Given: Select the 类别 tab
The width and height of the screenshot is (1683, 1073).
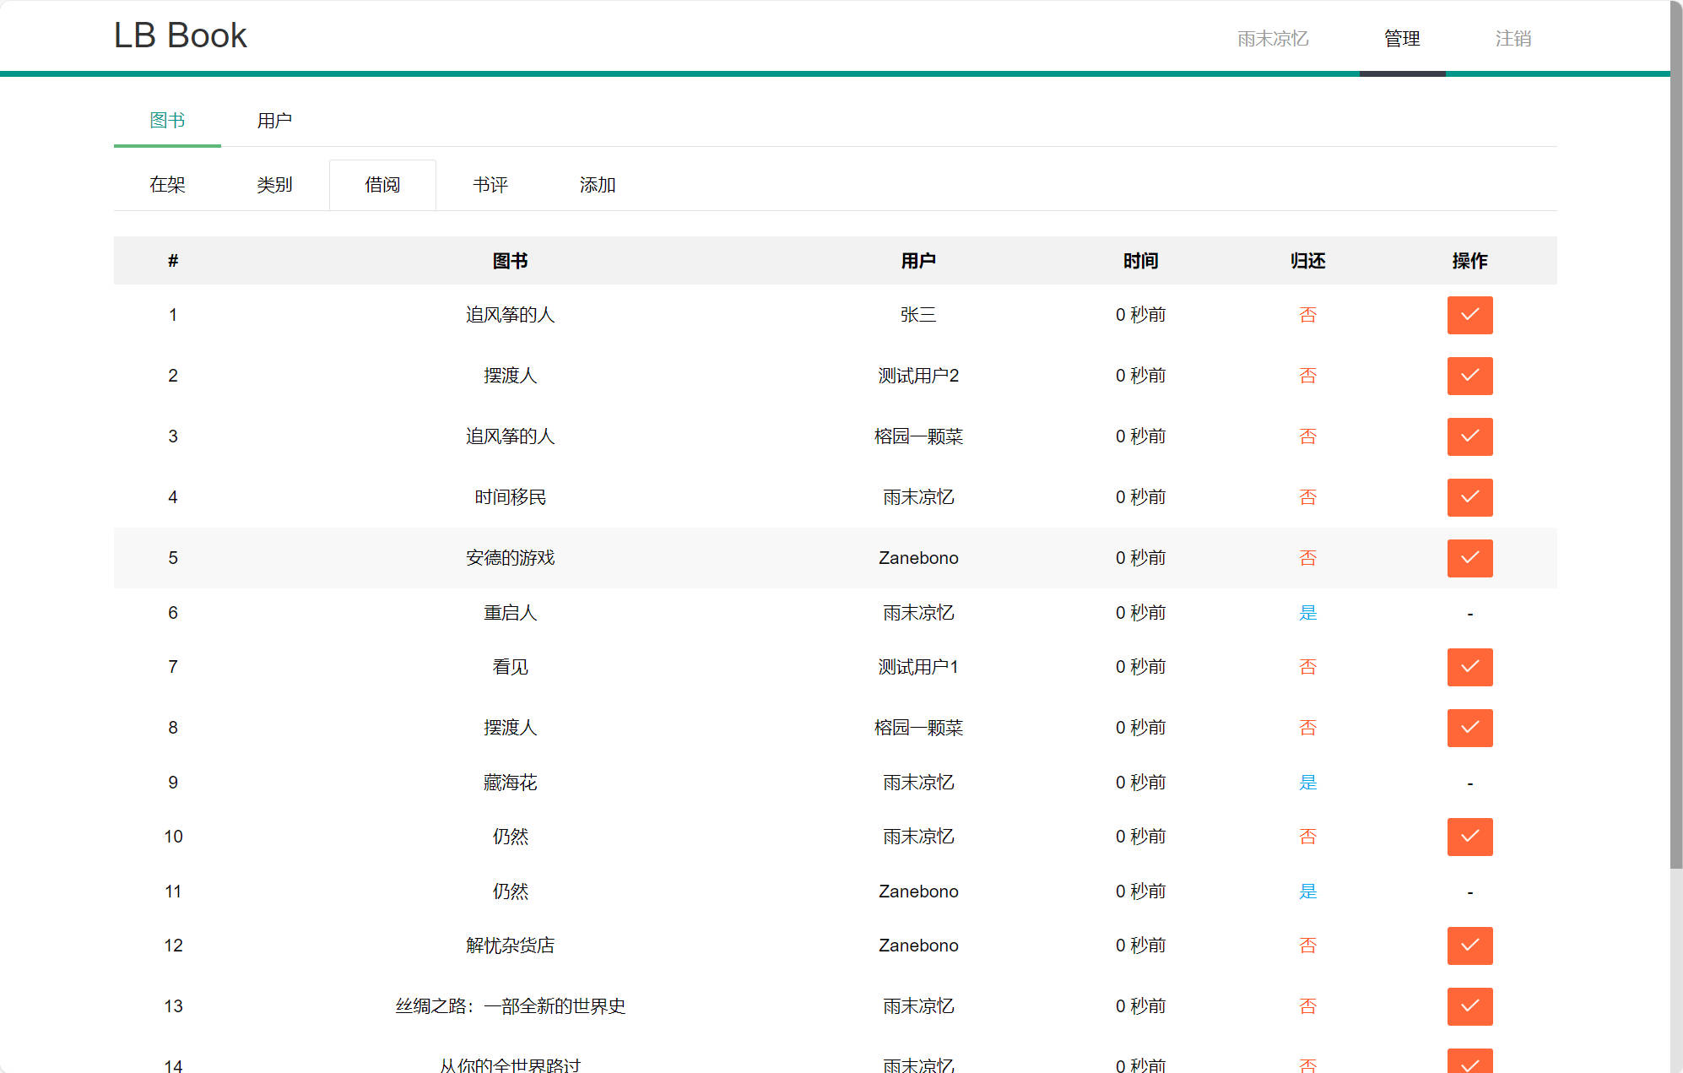Looking at the screenshot, I should pyautogui.click(x=275, y=184).
